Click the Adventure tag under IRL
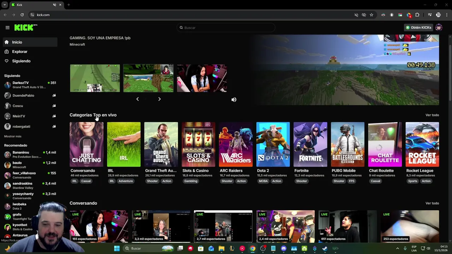The width and height of the screenshot is (452, 254). [x=126, y=181]
